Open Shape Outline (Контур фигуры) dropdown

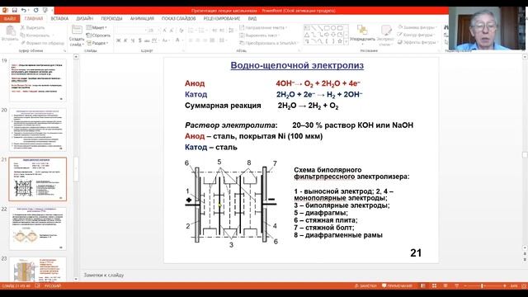(x=417, y=35)
